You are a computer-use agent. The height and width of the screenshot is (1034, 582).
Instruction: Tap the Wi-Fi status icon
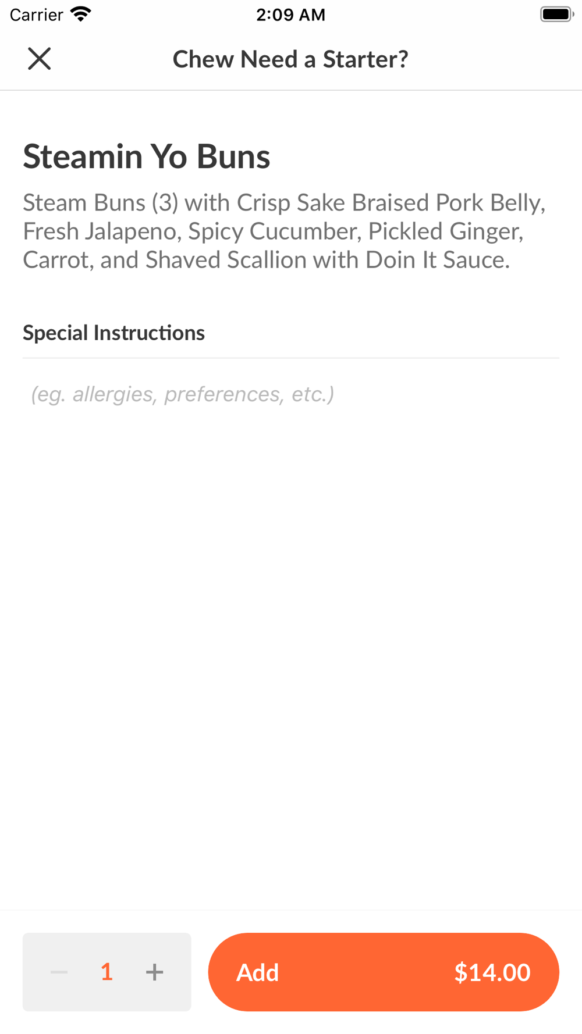click(81, 14)
